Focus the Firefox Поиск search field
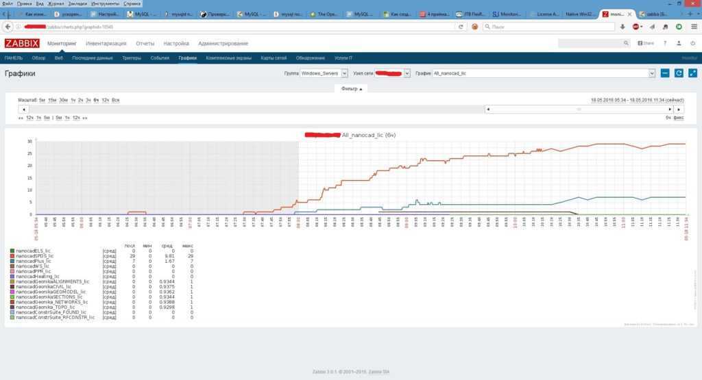 [548, 27]
